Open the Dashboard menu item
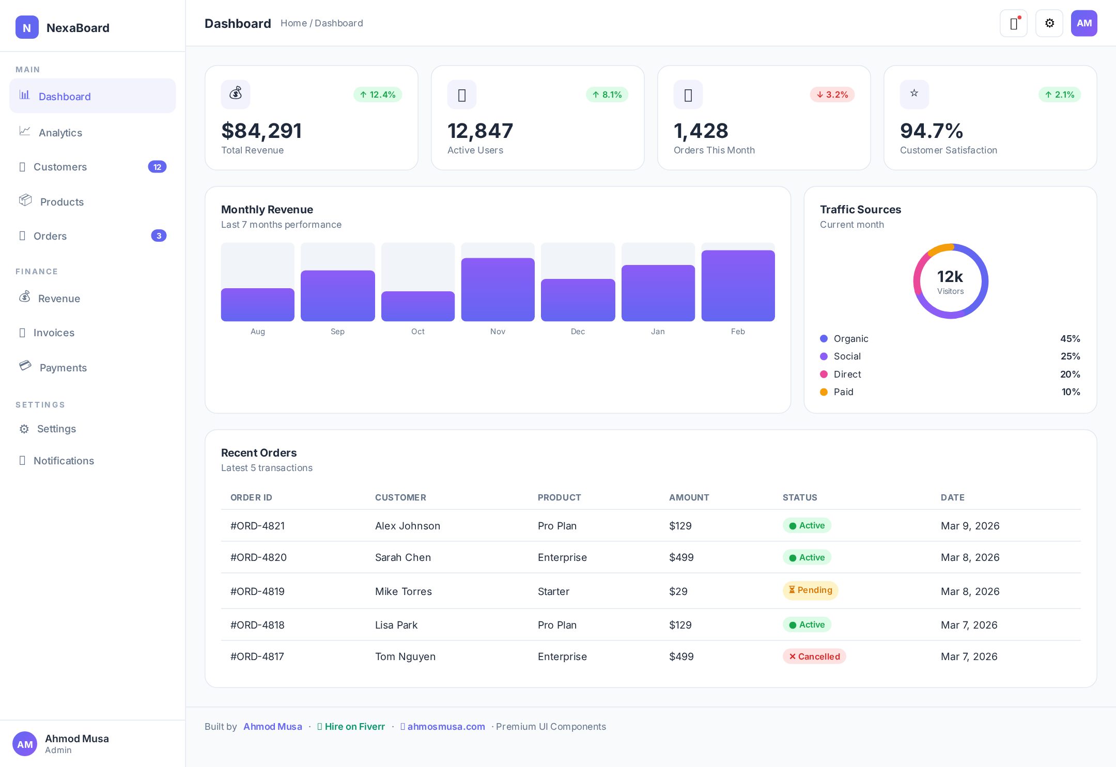The height and width of the screenshot is (767, 1116). [x=92, y=96]
